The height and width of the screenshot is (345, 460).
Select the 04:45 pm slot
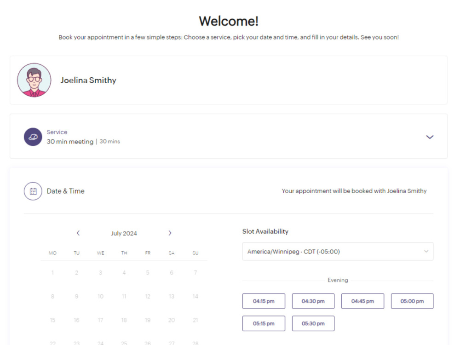(362, 301)
